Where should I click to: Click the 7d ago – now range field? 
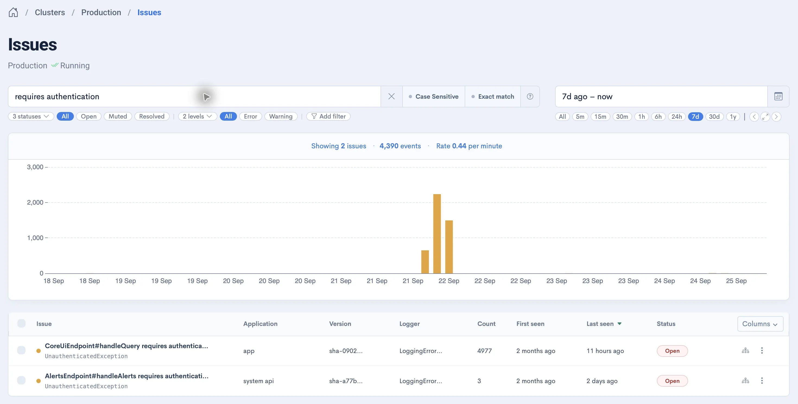(661, 97)
